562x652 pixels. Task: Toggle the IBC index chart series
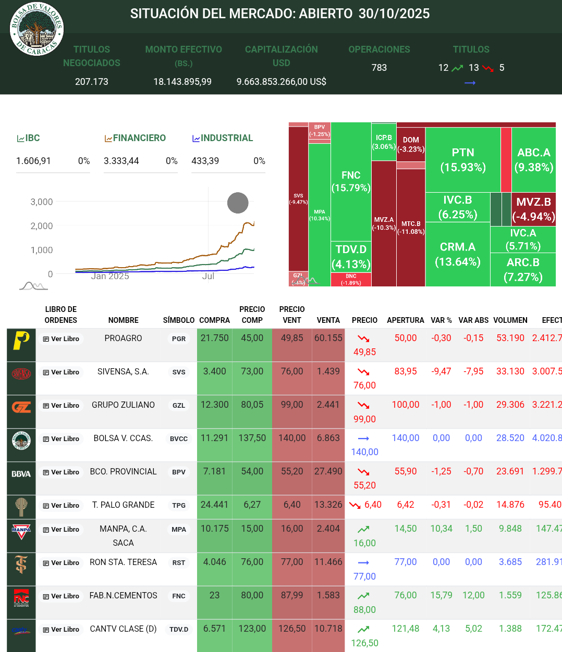(29, 138)
